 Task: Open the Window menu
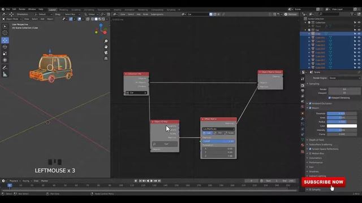click(x=32, y=10)
